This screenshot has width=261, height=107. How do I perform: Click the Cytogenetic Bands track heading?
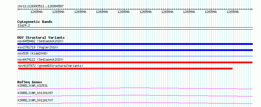[x=35, y=22]
